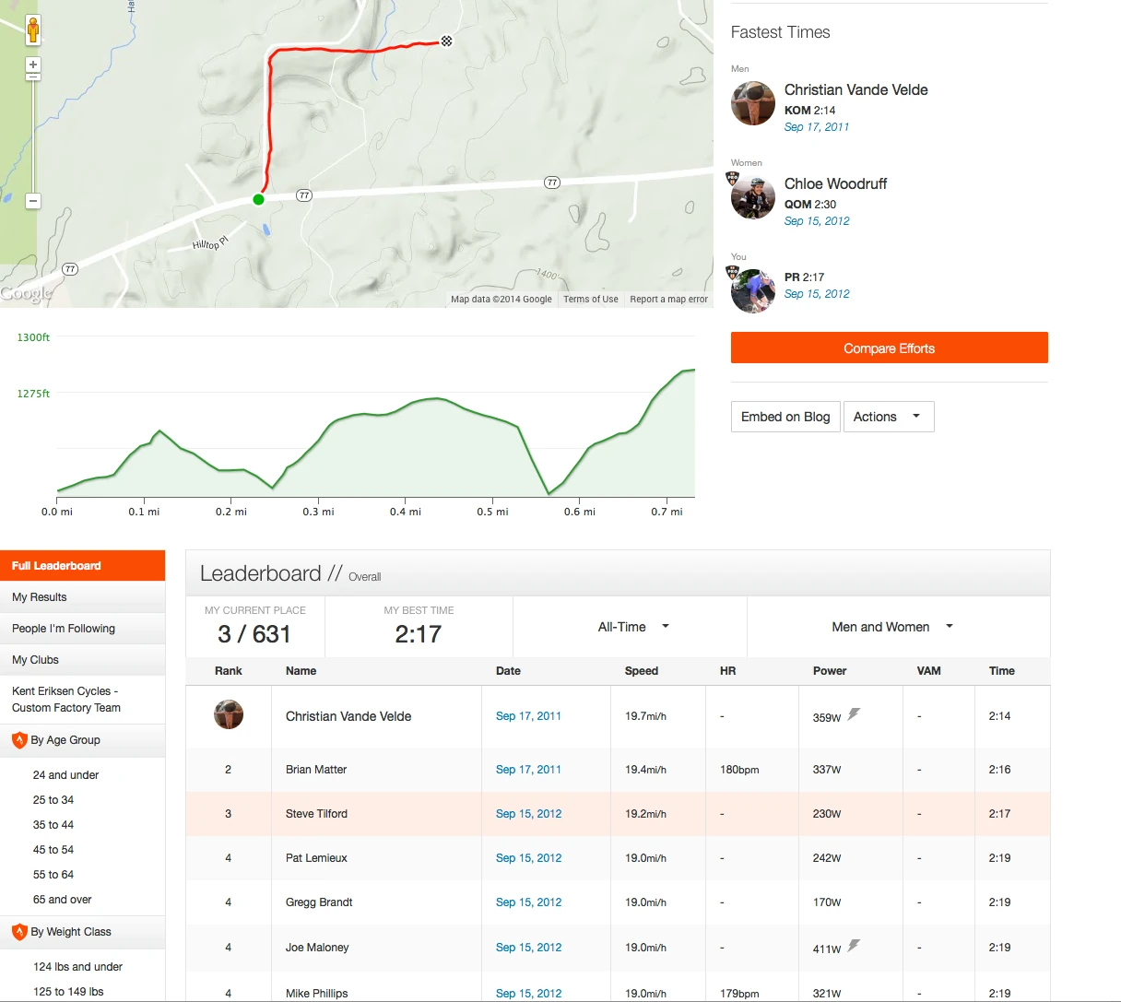Image resolution: width=1121 pixels, height=1002 pixels.
Task: Open the Actions dropdown
Action: (886, 417)
